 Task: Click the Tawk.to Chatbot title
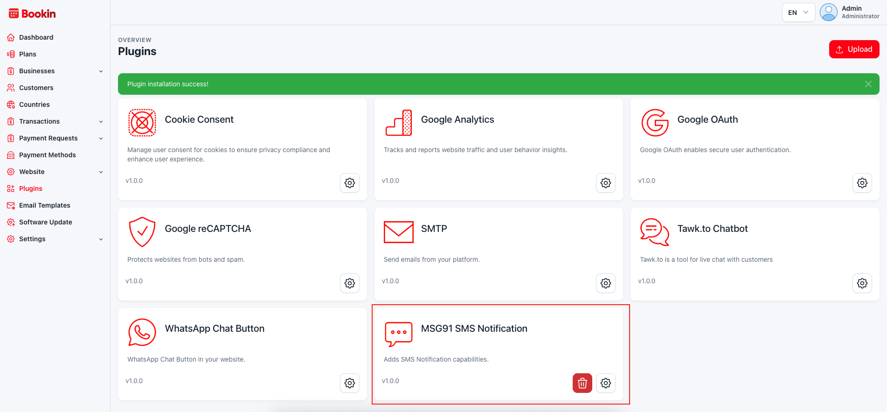coord(712,229)
